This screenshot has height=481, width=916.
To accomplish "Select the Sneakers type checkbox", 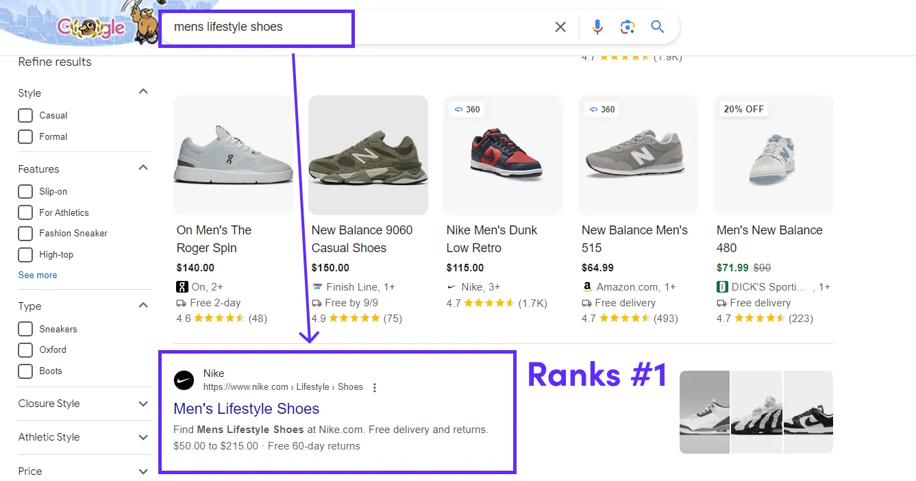I will 25,328.
